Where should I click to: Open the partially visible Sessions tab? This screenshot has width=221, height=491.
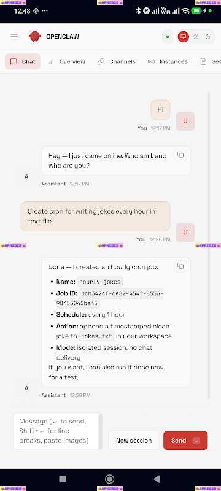[211, 61]
